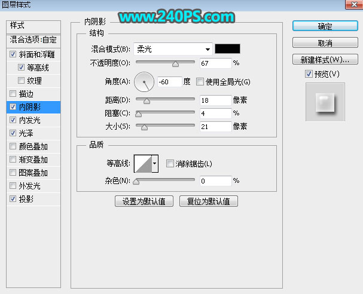This screenshot has width=363, height=294.
Task: Click the 阻塞 value field 4
Action: pos(215,114)
